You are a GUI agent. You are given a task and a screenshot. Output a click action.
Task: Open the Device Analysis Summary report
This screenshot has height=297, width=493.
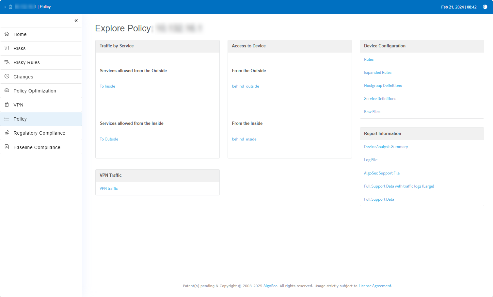(386, 147)
